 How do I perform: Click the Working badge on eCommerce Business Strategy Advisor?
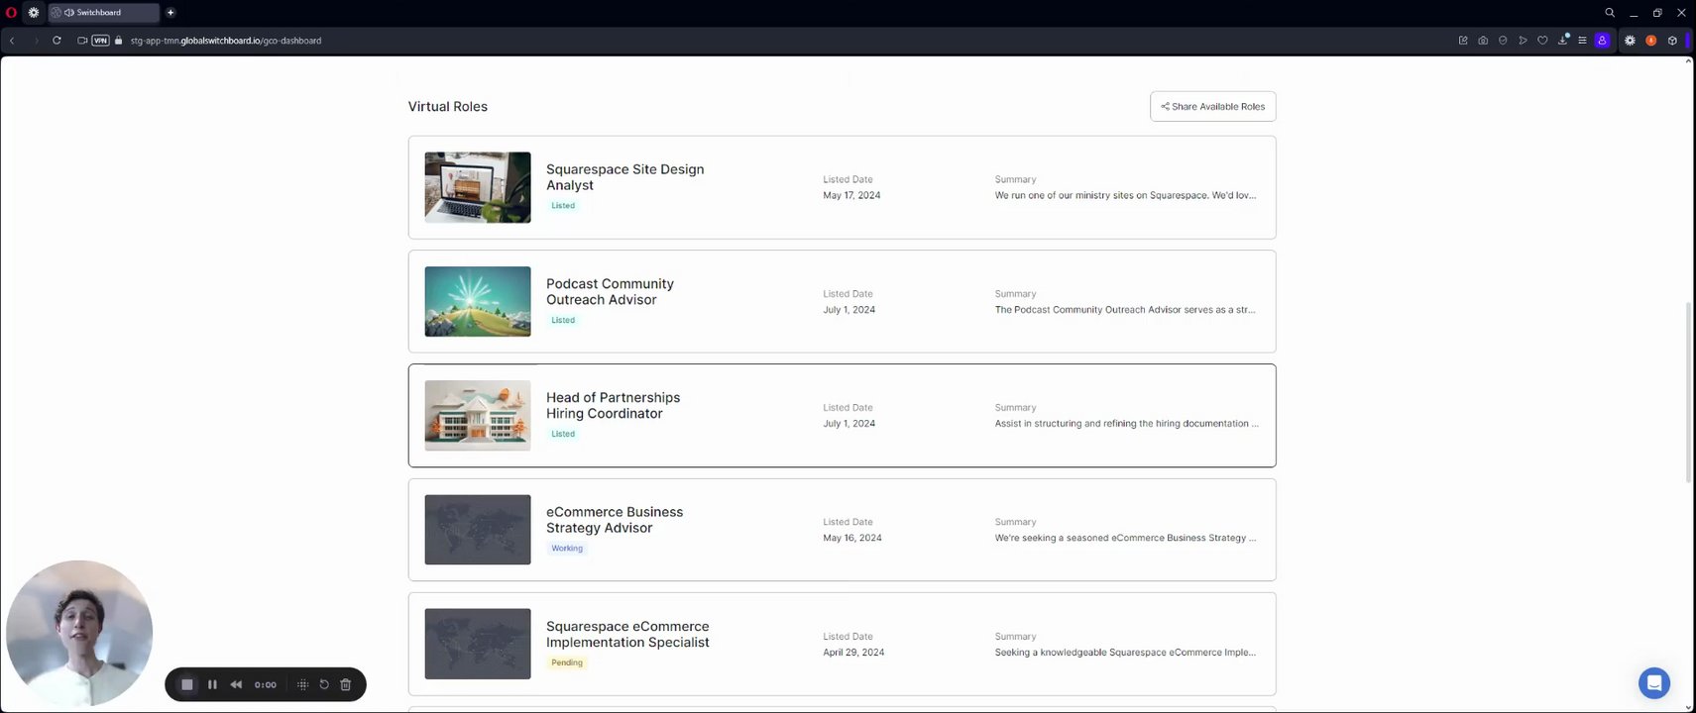point(567,549)
